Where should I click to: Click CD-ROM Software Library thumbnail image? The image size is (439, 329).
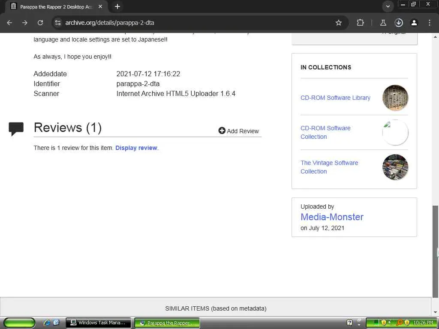pos(395,98)
